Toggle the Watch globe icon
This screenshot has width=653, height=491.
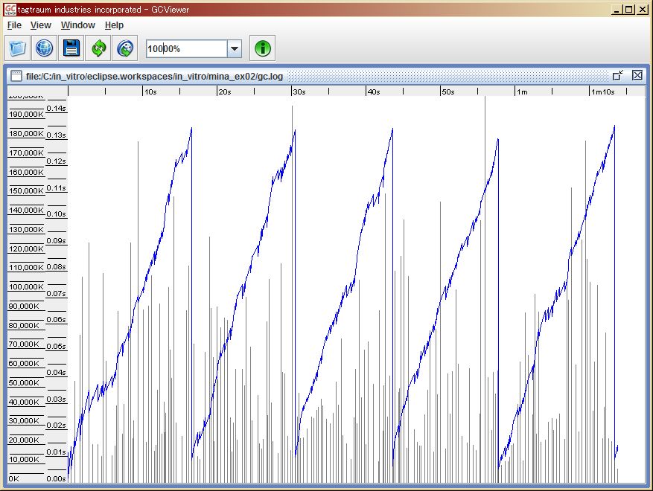pyautogui.click(x=125, y=48)
